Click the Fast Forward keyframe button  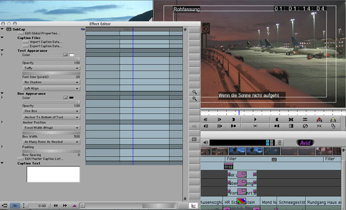point(65,205)
